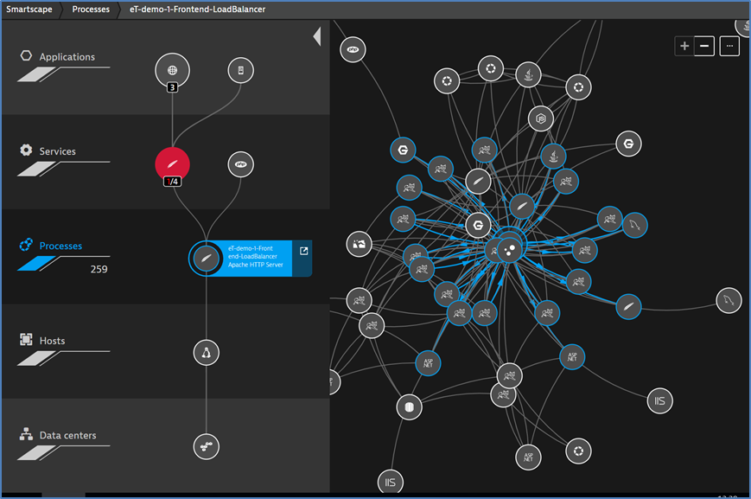Collapse the left tier panel arrow
The height and width of the screenshot is (499, 751).
tap(316, 36)
